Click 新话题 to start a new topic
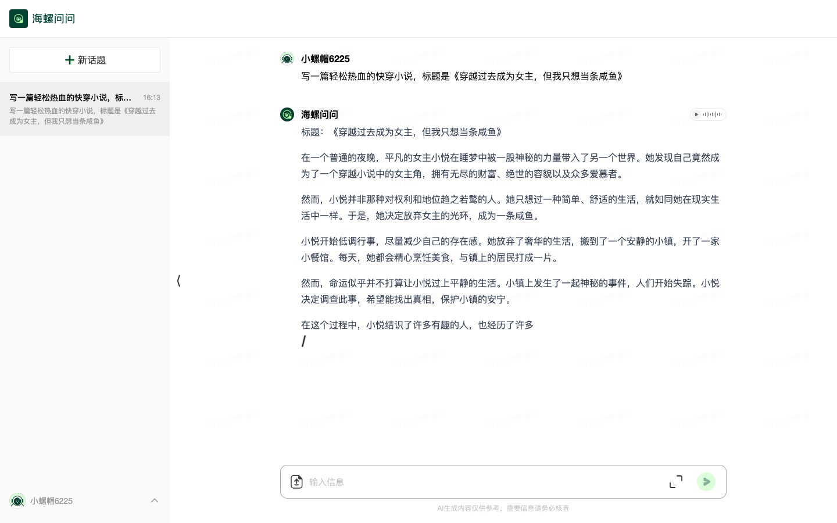This screenshot has width=837, height=523. click(84, 60)
